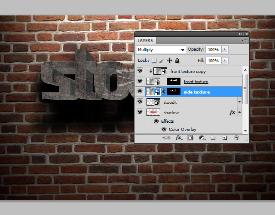Click layers list scrollbar down arrow

point(245,131)
